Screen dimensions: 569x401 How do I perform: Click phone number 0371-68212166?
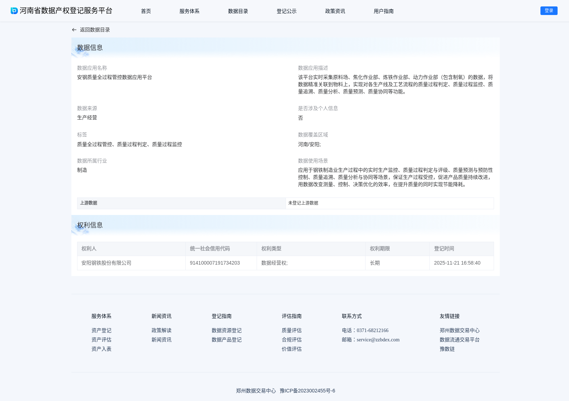(x=372, y=331)
